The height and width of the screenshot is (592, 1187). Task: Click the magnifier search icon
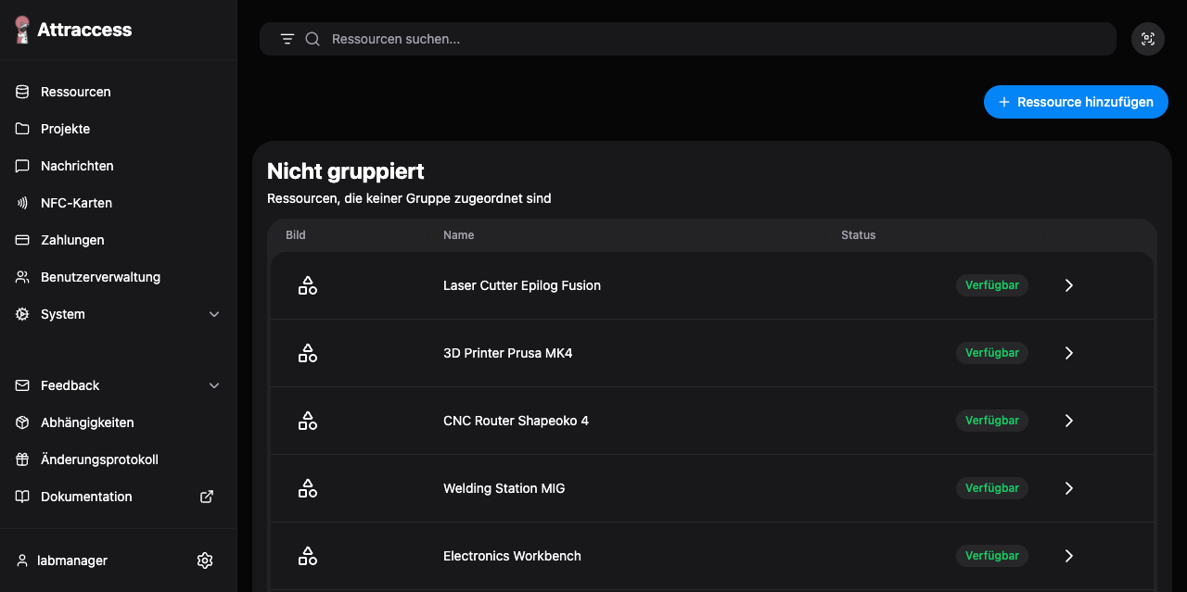pyautogui.click(x=313, y=39)
